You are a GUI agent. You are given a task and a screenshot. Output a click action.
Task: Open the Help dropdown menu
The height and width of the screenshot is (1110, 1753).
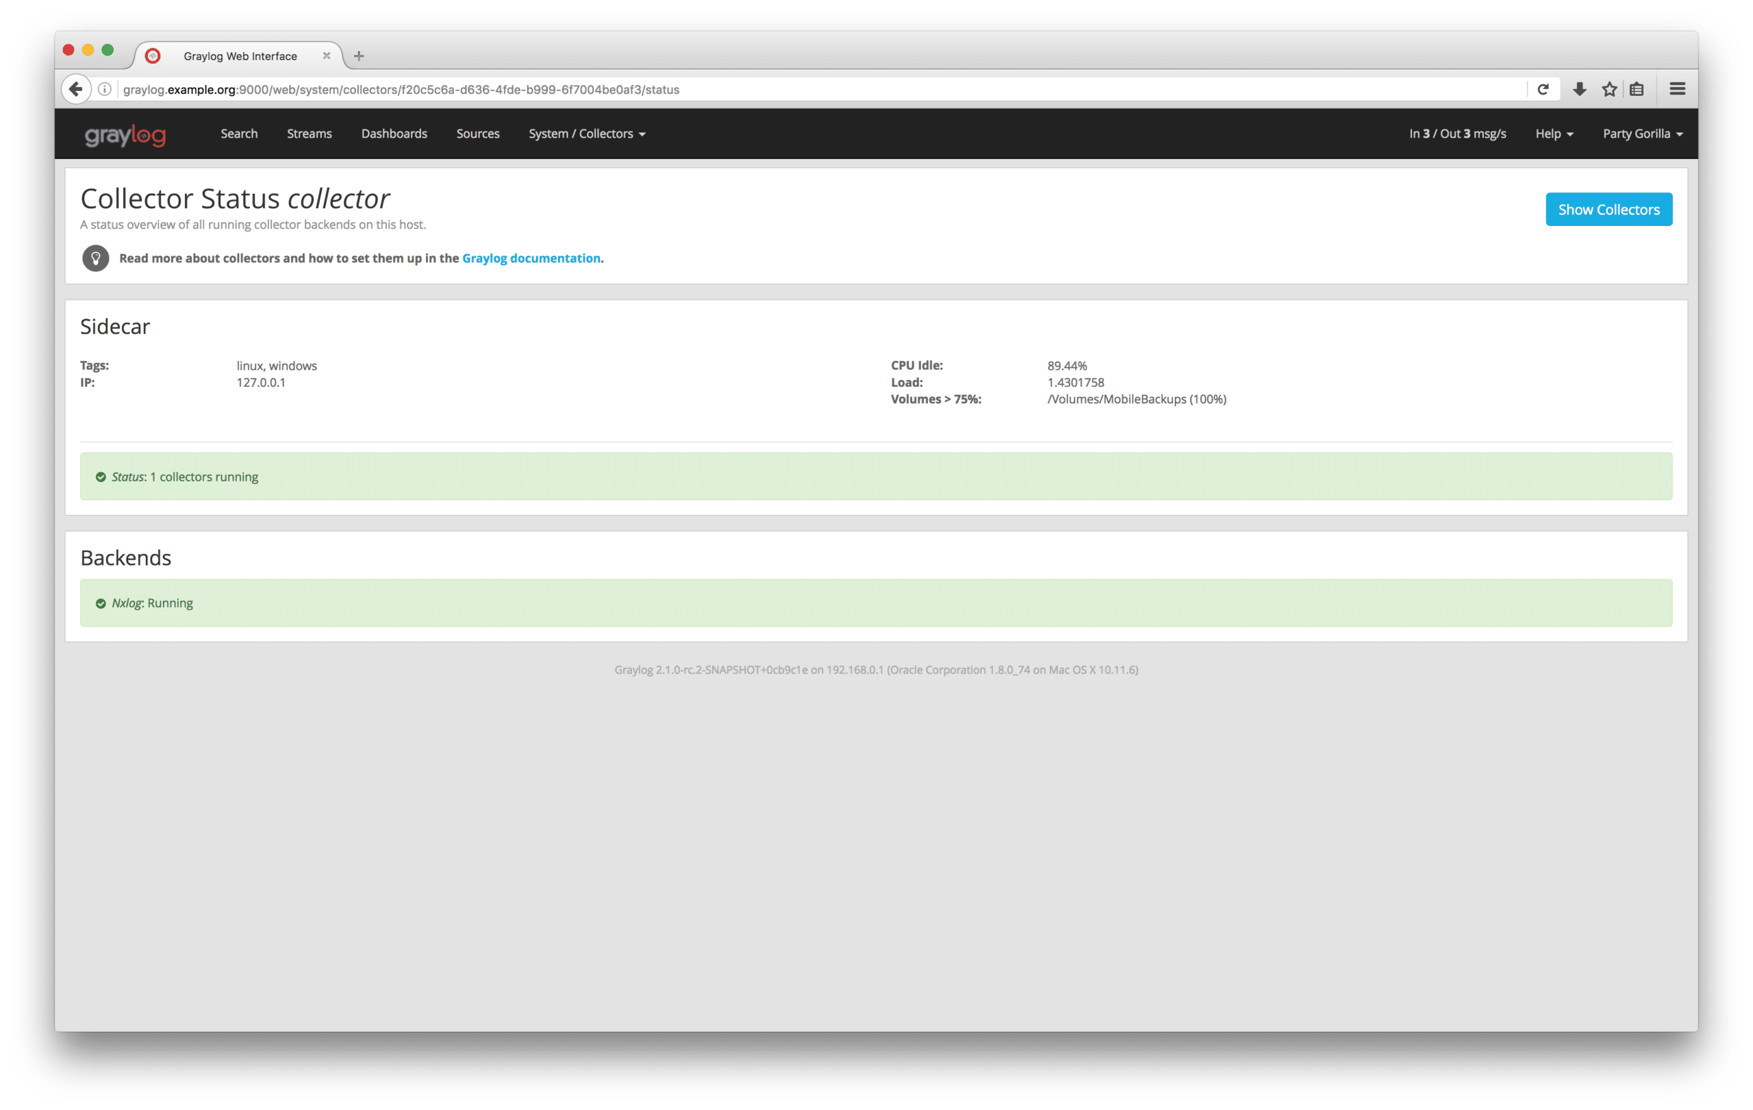click(x=1554, y=134)
